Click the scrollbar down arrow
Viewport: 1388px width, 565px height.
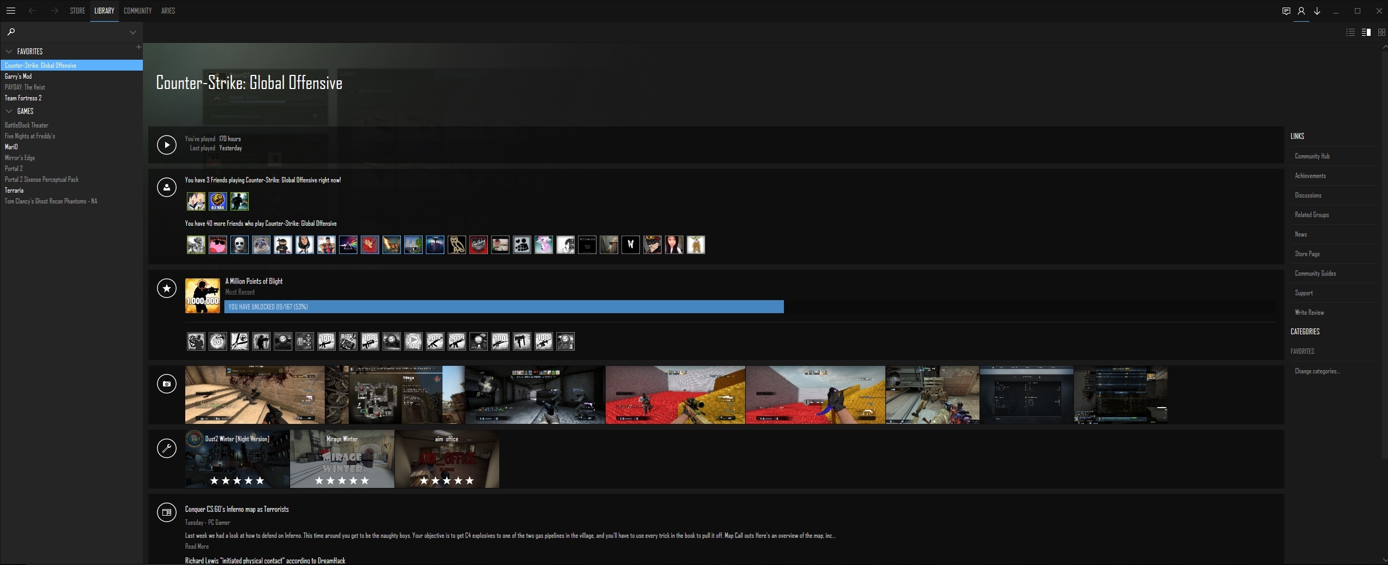[1385, 560]
